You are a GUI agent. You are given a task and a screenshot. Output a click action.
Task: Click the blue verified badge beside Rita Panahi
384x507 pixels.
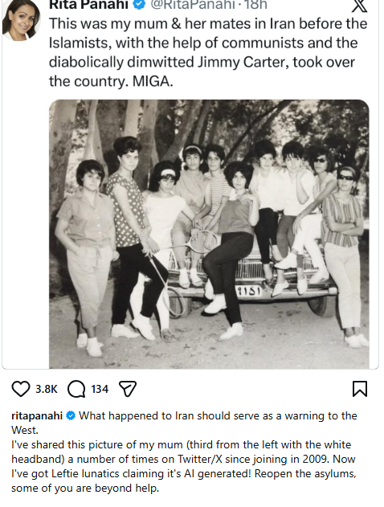pyautogui.click(x=140, y=5)
